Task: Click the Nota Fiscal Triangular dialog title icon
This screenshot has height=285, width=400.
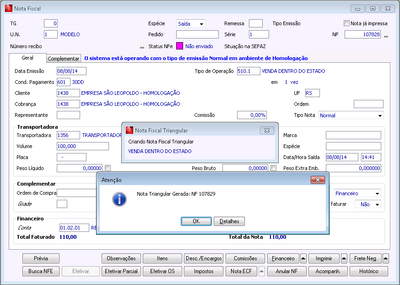Action: [x=130, y=130]
